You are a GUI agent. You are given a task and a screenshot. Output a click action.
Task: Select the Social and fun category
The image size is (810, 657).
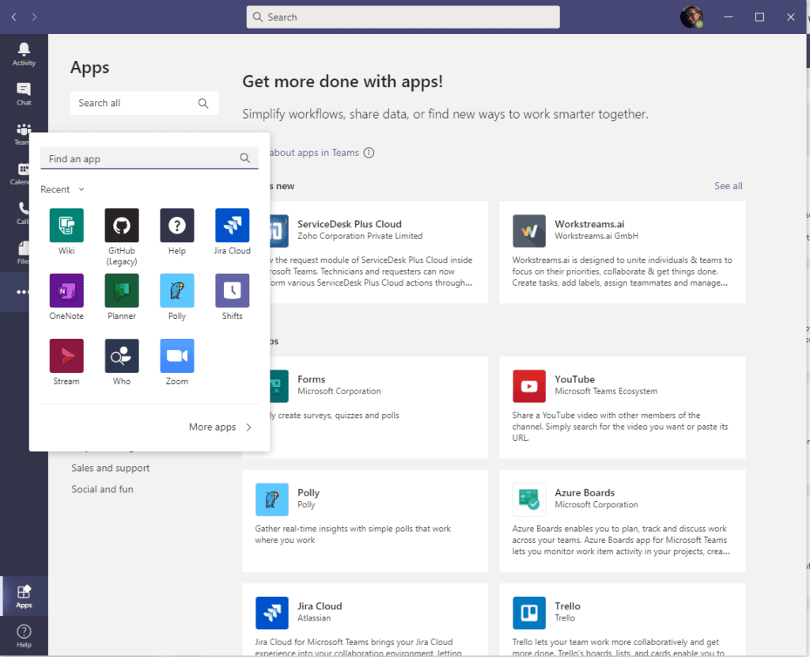pyautogui.click(x=102, y=489)
